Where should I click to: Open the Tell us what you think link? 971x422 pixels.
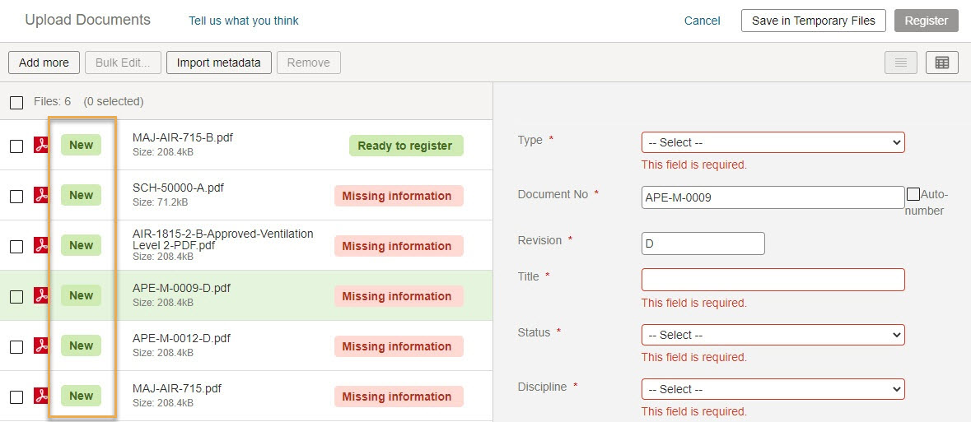click(x=244, y=21)
